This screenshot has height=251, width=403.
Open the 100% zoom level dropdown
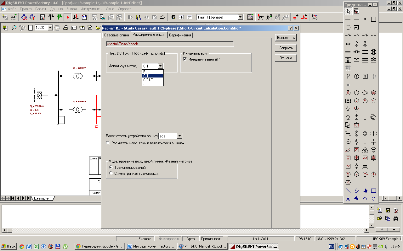pos(50,28)
